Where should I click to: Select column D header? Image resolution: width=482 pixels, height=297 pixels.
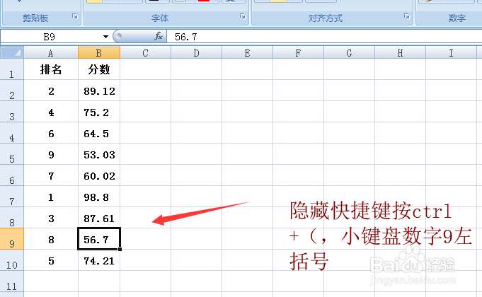(197, 53)
